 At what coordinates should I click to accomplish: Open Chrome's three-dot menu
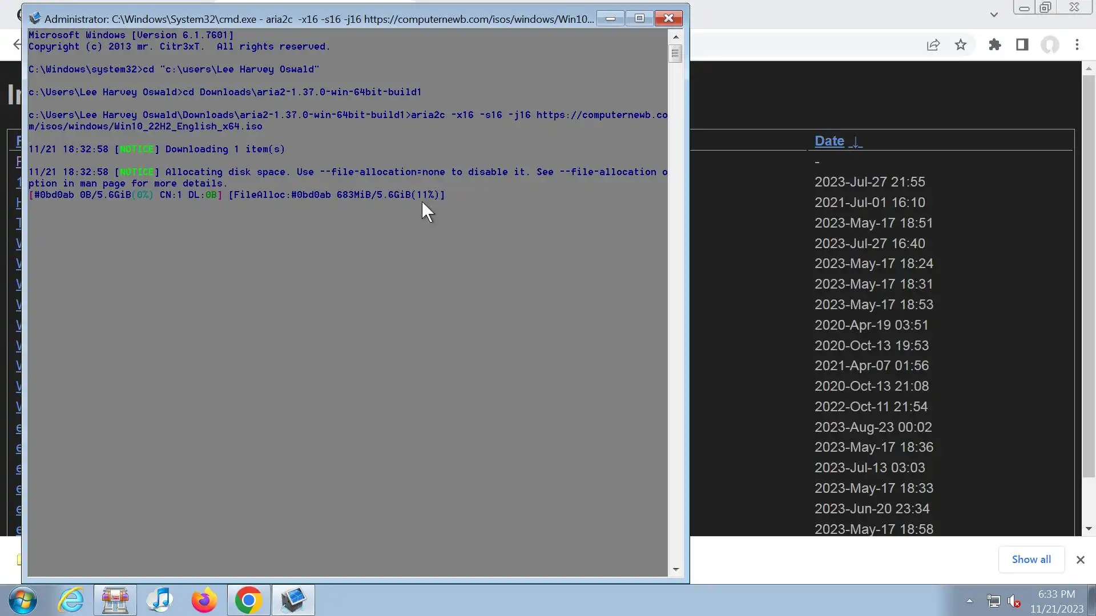pyautogui.click(x=1077, y=45)
